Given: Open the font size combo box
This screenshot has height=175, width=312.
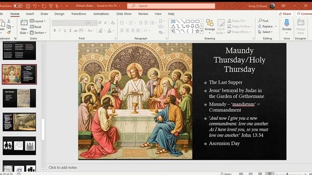Looking at the screenshot, I should pyautogui.click(x=92, y=23).
